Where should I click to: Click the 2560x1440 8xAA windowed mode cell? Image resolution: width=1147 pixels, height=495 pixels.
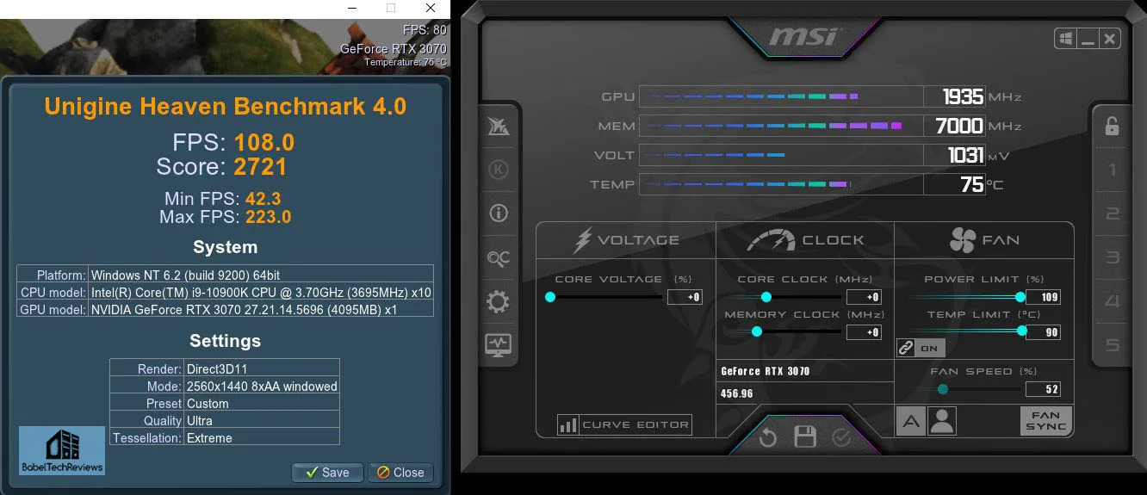(x=262, y=387)
